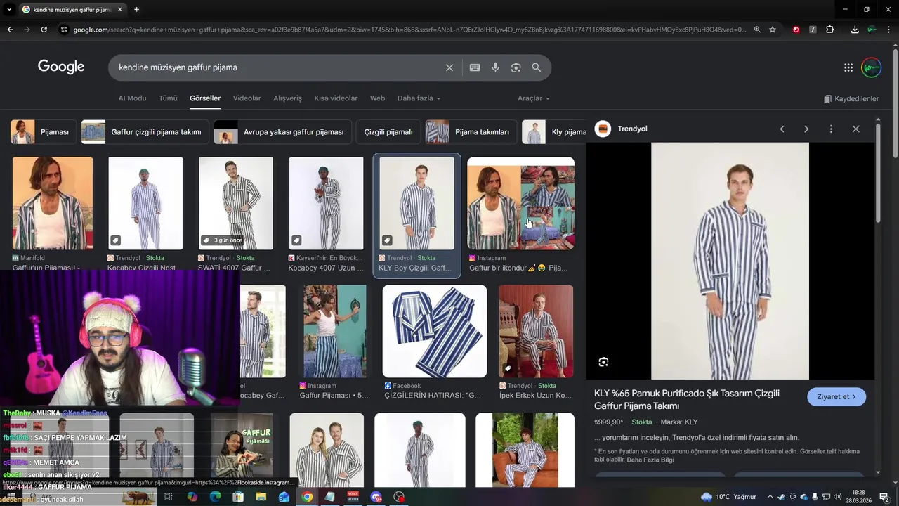Open the red extension icon in toolbar
899x506 pixels.
tap(796, 30)
